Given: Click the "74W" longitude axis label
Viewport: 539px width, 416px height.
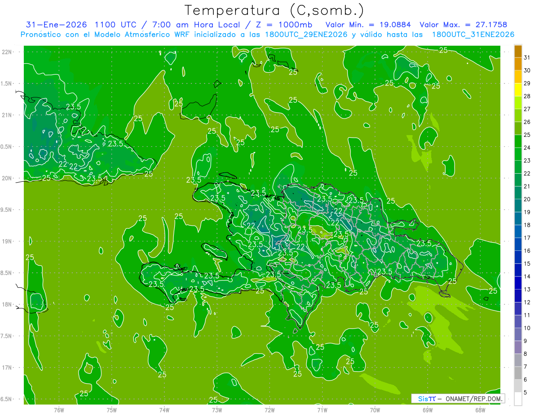Looking at the screenshot, I should (x=164, y=410).
